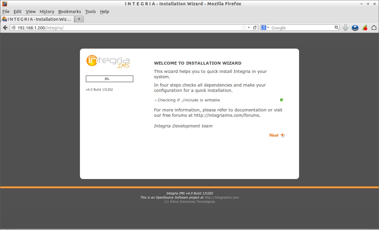Go to the browser Home page icon
Viewport: 379px width, 230px height.
click(374, 28)
